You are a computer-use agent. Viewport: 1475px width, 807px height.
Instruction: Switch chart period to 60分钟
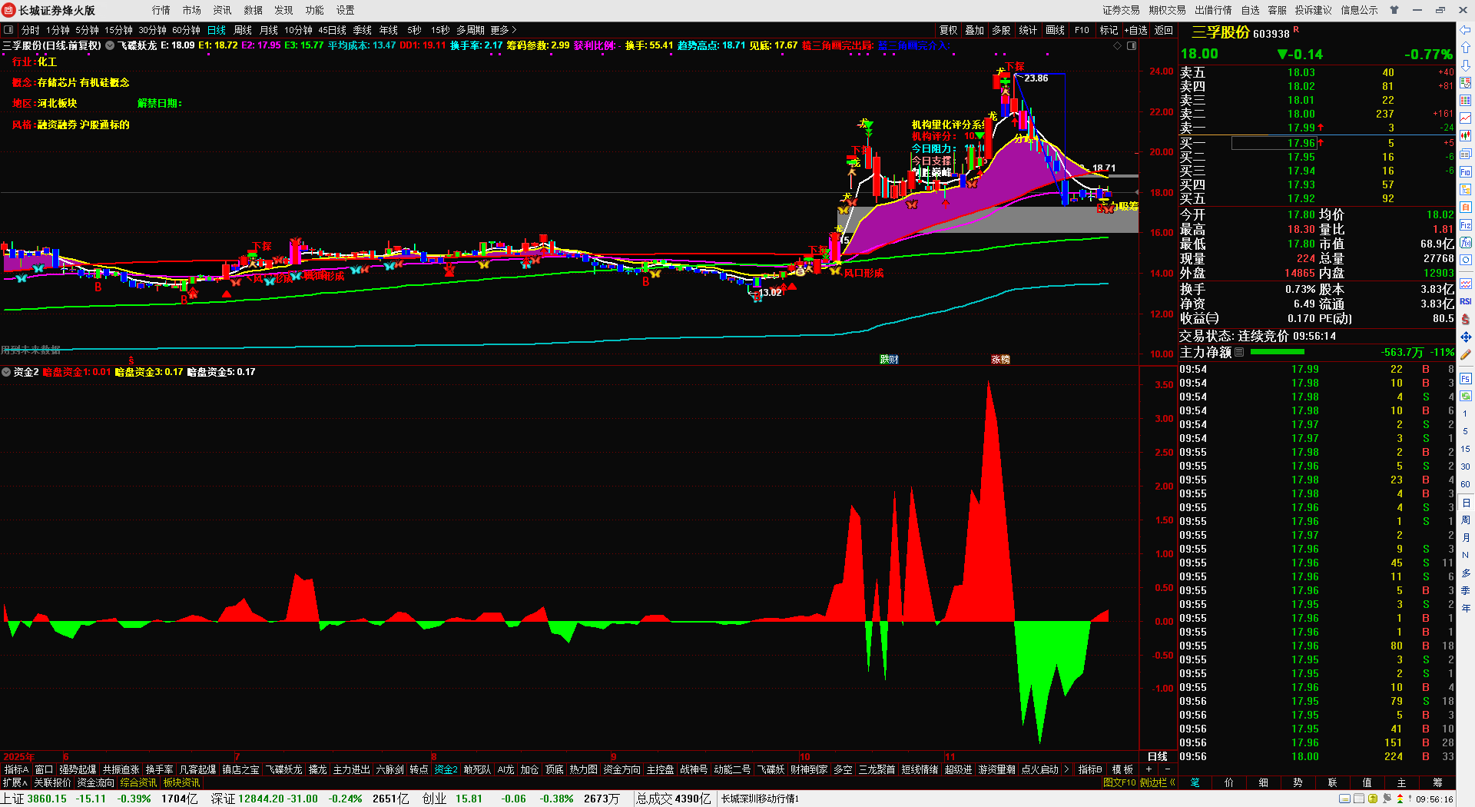pyautogui.click(x=186, y=30)
